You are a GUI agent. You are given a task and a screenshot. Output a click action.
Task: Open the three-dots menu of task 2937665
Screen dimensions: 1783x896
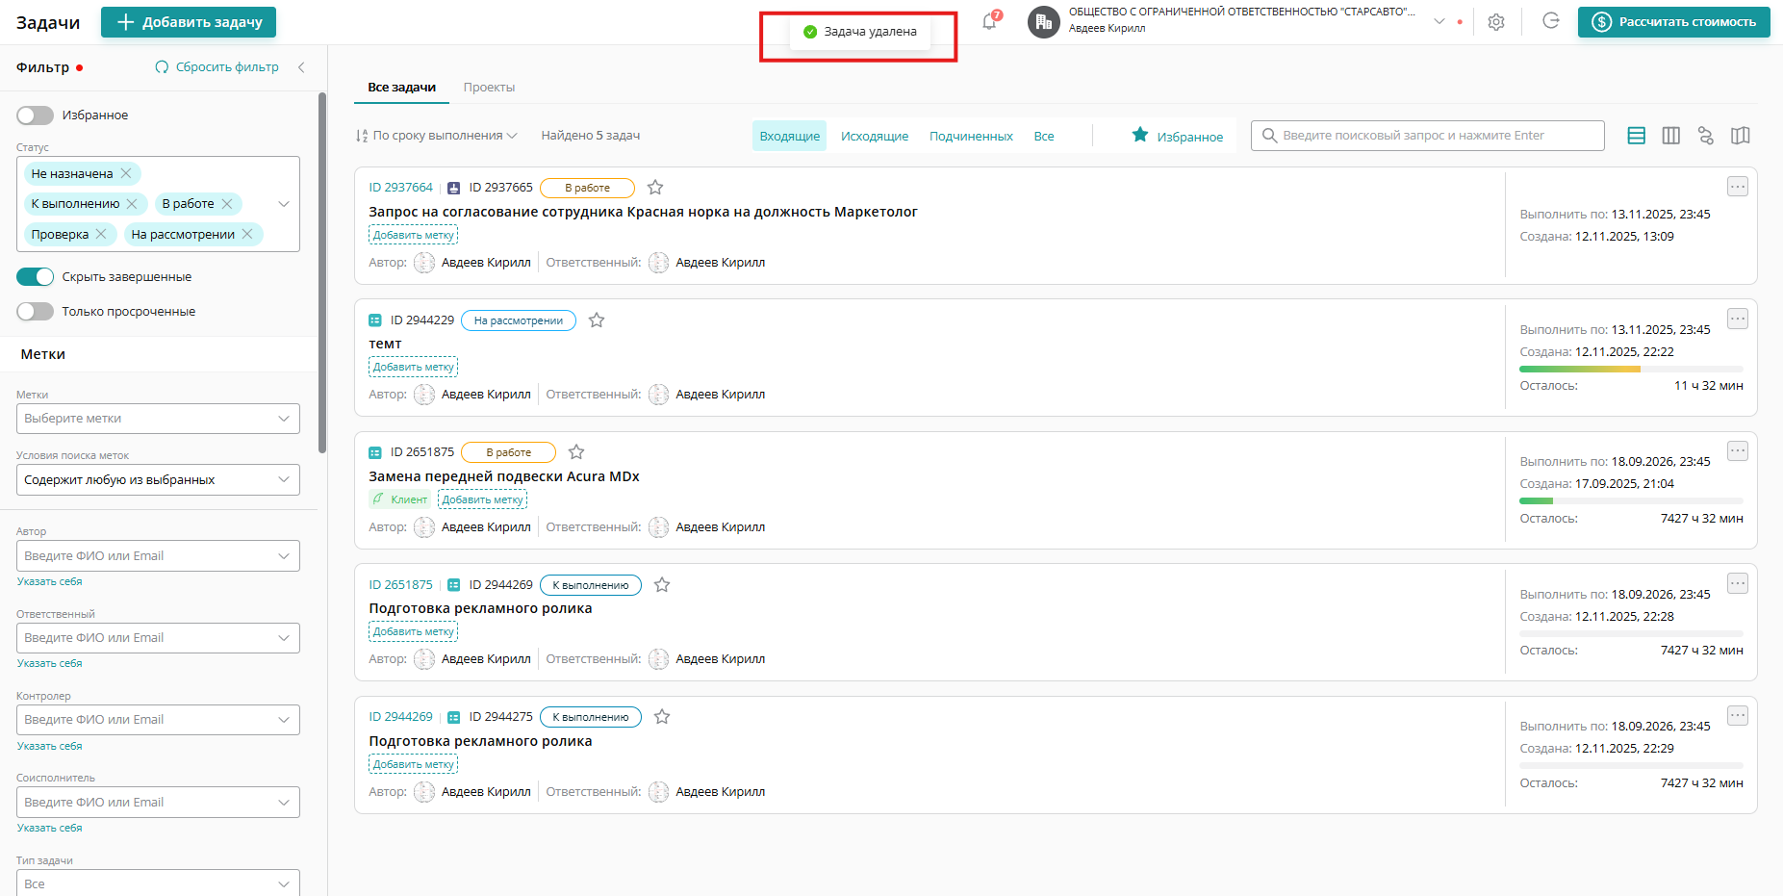pyautogui.click(x=1738, y=187)
